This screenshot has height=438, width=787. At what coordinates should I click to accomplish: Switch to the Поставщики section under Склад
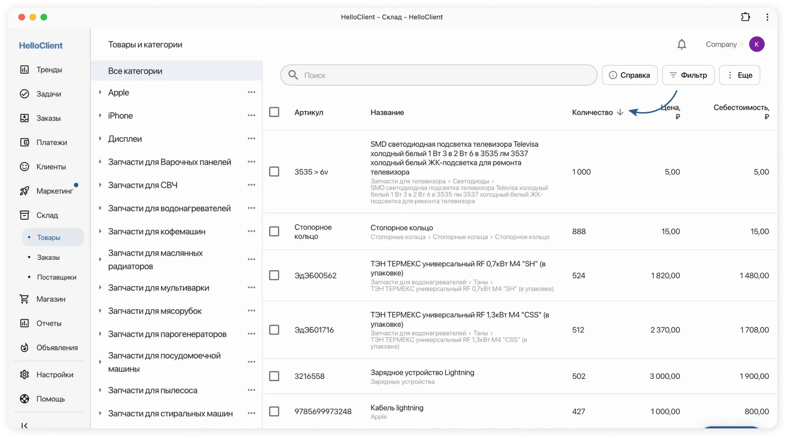(x=56, y=277)
